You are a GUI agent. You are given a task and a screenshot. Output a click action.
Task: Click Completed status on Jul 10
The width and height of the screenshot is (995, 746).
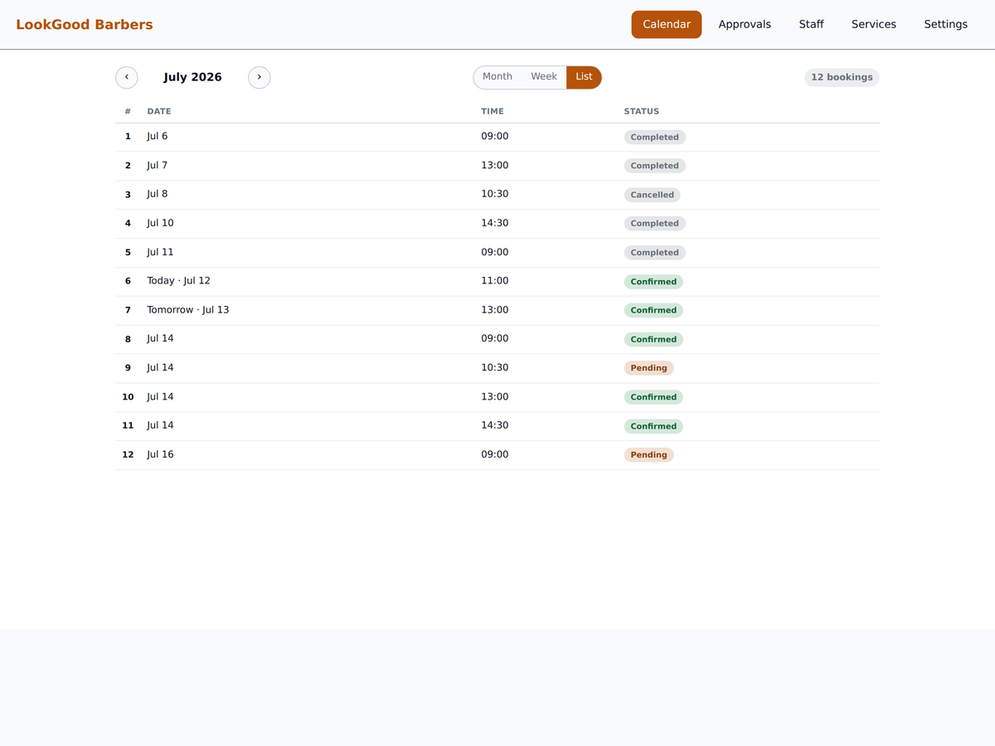tap(655, 223)
